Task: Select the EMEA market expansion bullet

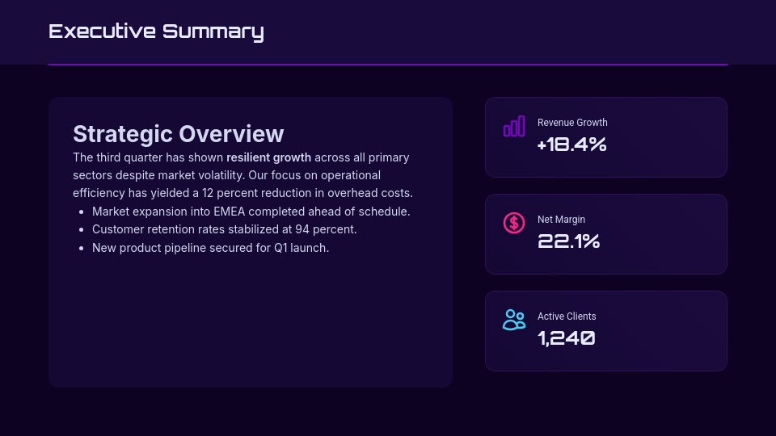Action: (251, 212)
